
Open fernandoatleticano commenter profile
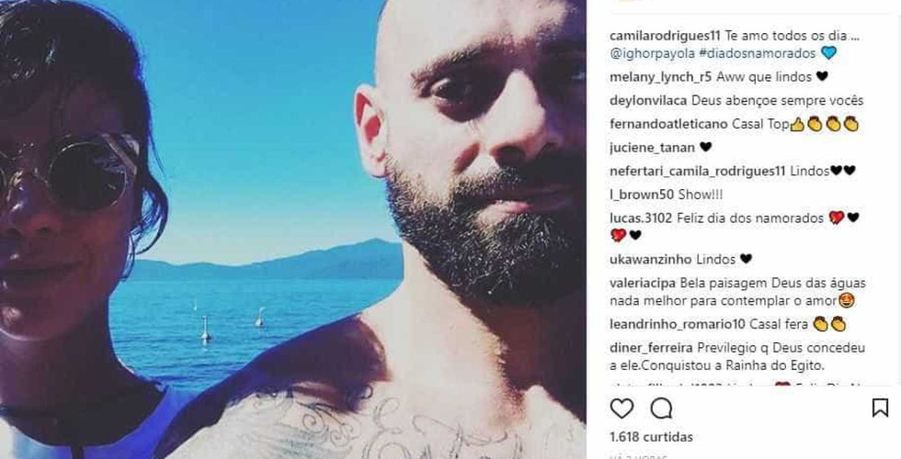[x=669, y=124]
